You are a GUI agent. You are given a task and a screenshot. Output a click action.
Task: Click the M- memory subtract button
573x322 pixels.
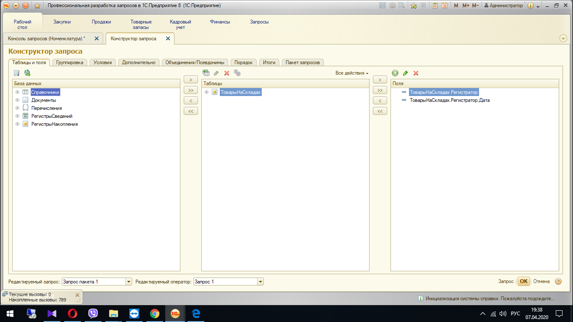coord(475,5)
